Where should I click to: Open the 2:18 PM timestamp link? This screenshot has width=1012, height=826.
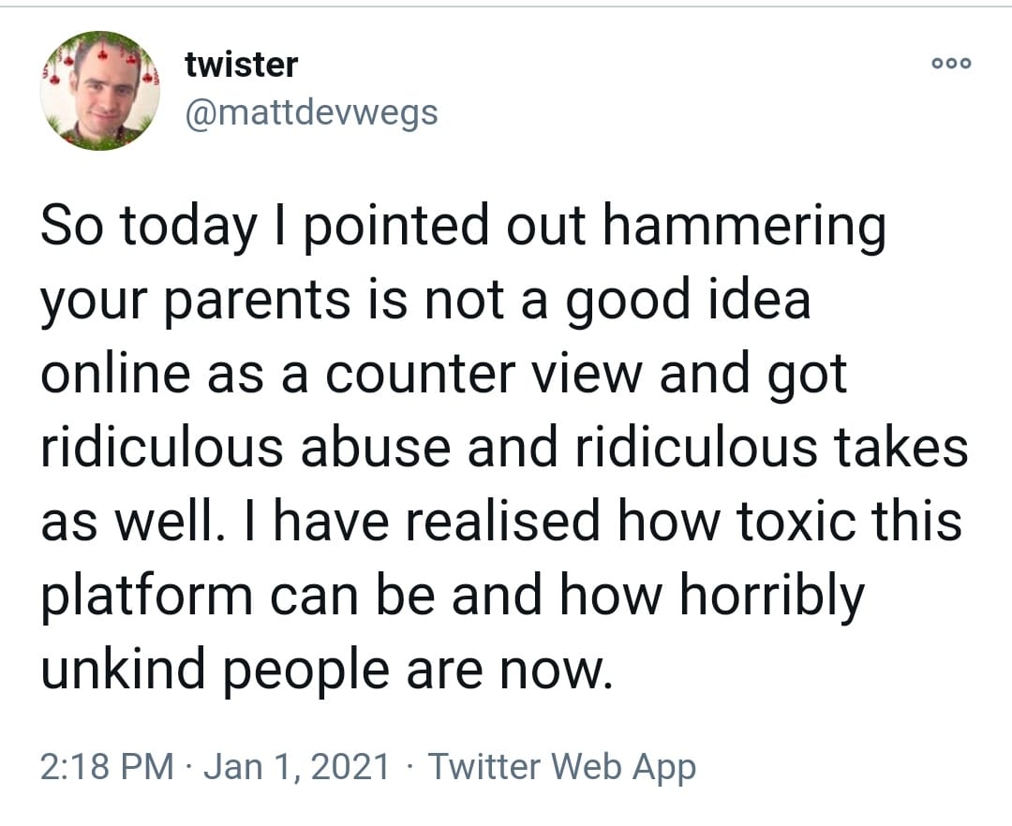[107, 766]
